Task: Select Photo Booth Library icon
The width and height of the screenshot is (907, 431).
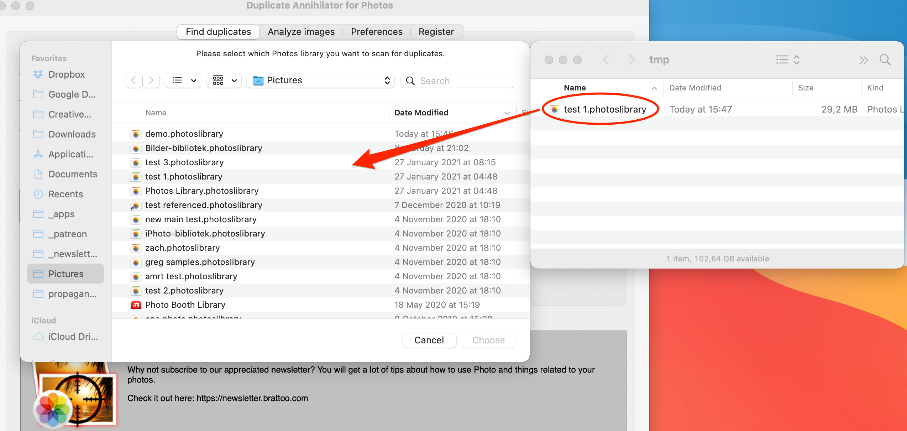Action: tap(136, 305)
